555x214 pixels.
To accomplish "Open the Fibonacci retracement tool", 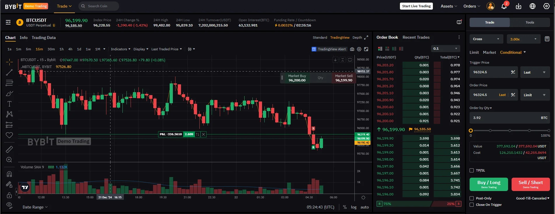I will pos(9,83).
